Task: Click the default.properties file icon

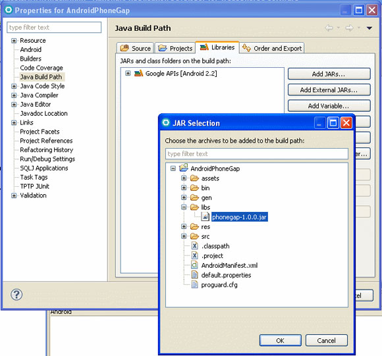Action: coord(194,274)
